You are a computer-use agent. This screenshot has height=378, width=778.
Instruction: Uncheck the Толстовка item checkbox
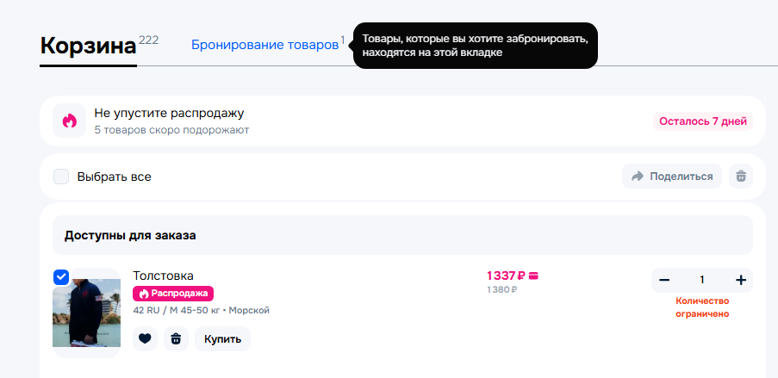click(61, 277)
